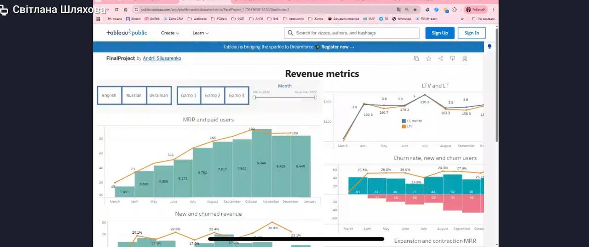Favorite the viz with the star icon
This screenshot has height=247, width=589.
click(428, 58)
